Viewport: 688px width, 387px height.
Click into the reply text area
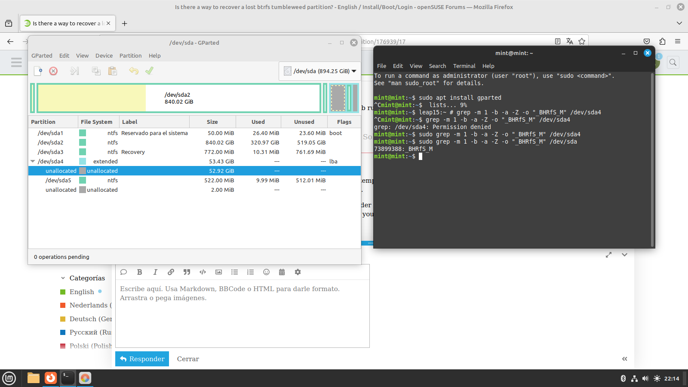[243, 314]
